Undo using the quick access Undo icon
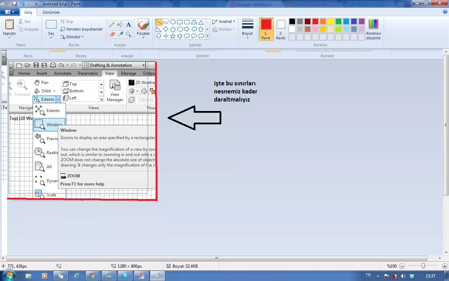The height and width of the screenshot is (281, 449). (22, 4)
